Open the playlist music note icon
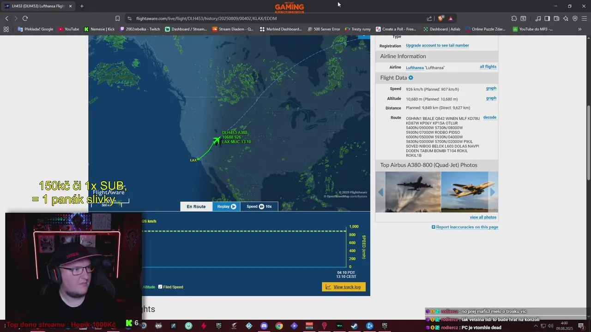 pos(538,18)
